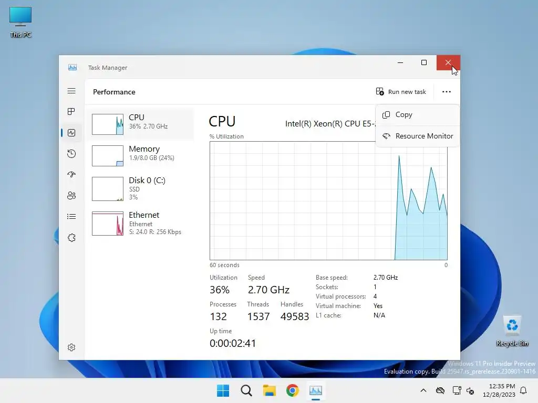
Task: Click the Performance page heading
Action: click(x=114, y=92)
